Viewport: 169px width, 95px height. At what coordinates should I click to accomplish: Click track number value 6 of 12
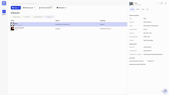pos(145,29)
